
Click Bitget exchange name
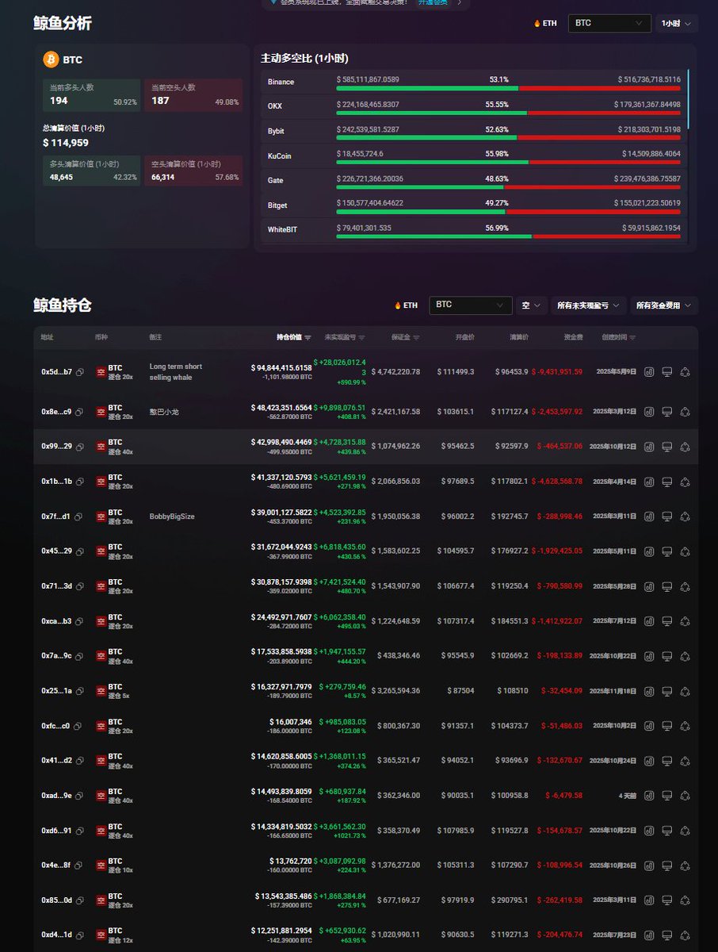click(277, 205)
